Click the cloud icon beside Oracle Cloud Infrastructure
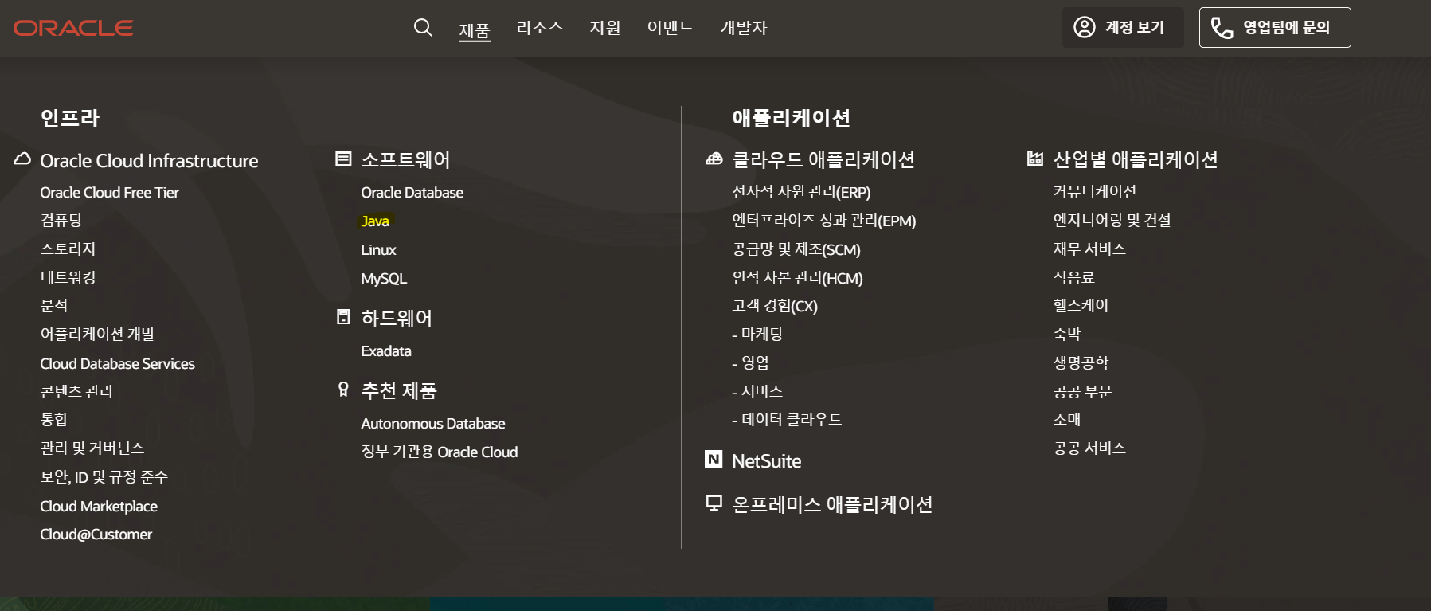This screenshot has width=1431, height=611. click(x=22, y=159)
